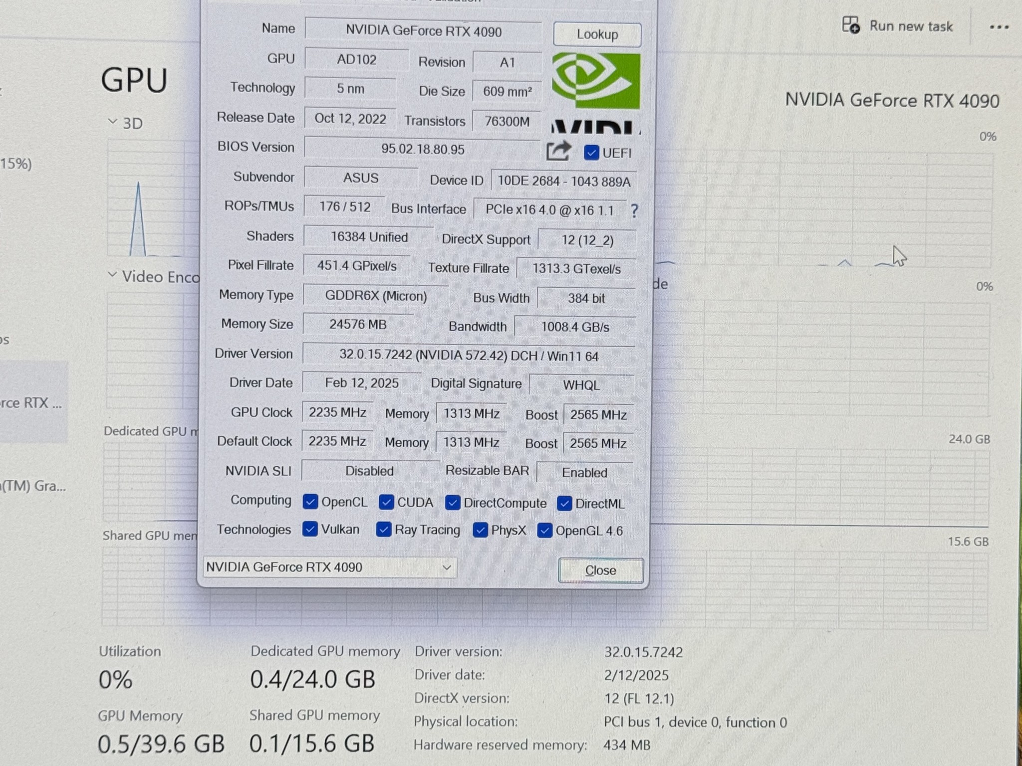Image resolution: width=1022 pixels, height=766 pixels.
Task: Click the Default Clock Boost 2565 MHz value
Action: click(x=598, y=443)
